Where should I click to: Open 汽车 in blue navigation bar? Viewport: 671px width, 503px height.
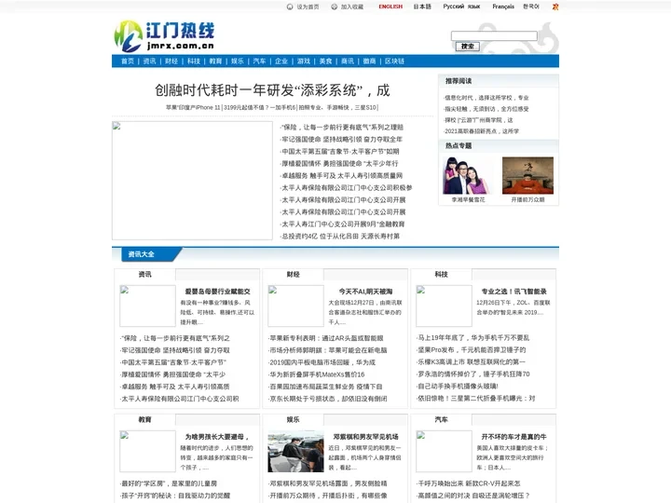click(x=259, y=61)
